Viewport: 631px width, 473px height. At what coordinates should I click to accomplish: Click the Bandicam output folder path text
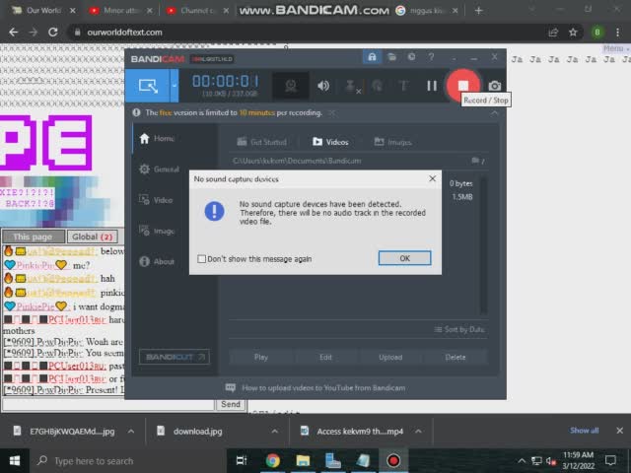297,161
